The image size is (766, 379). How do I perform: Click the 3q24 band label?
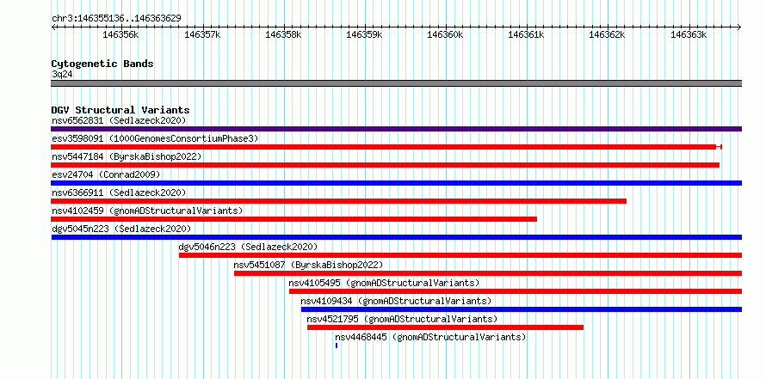[62, 74]
